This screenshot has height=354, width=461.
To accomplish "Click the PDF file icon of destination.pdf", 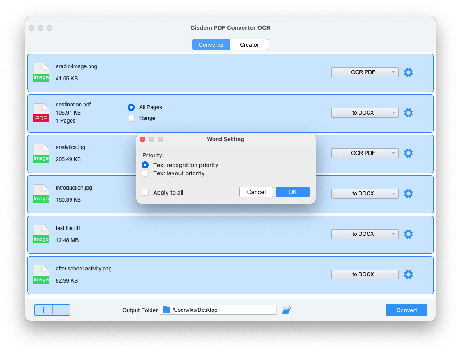I will (41, 113).
